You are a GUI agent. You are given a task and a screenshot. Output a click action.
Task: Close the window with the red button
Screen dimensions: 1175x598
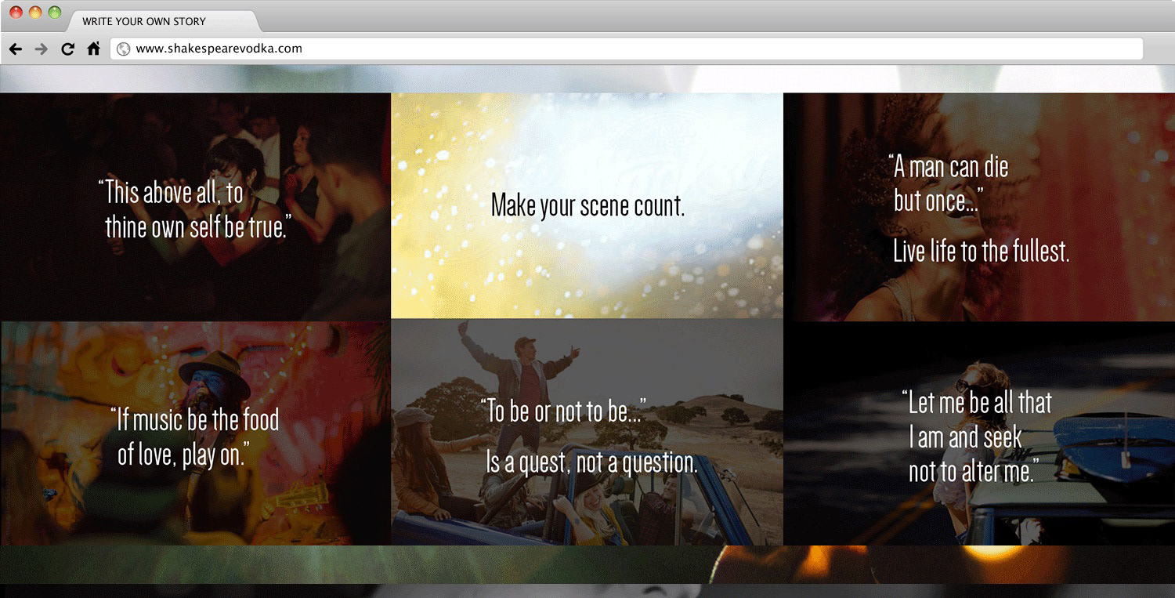(x=16, y=13)
